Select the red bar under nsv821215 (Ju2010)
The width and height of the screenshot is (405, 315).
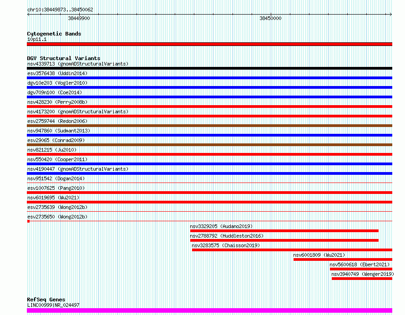209,154
